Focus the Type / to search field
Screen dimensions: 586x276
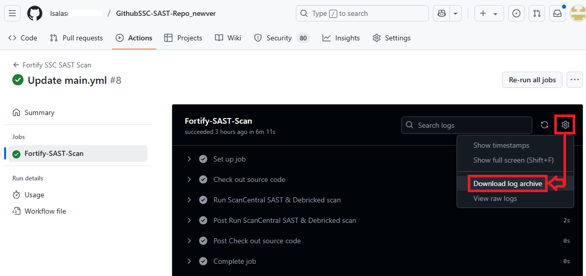(362, 13)
